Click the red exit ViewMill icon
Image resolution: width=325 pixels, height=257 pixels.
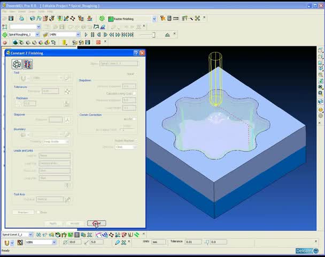98,42
